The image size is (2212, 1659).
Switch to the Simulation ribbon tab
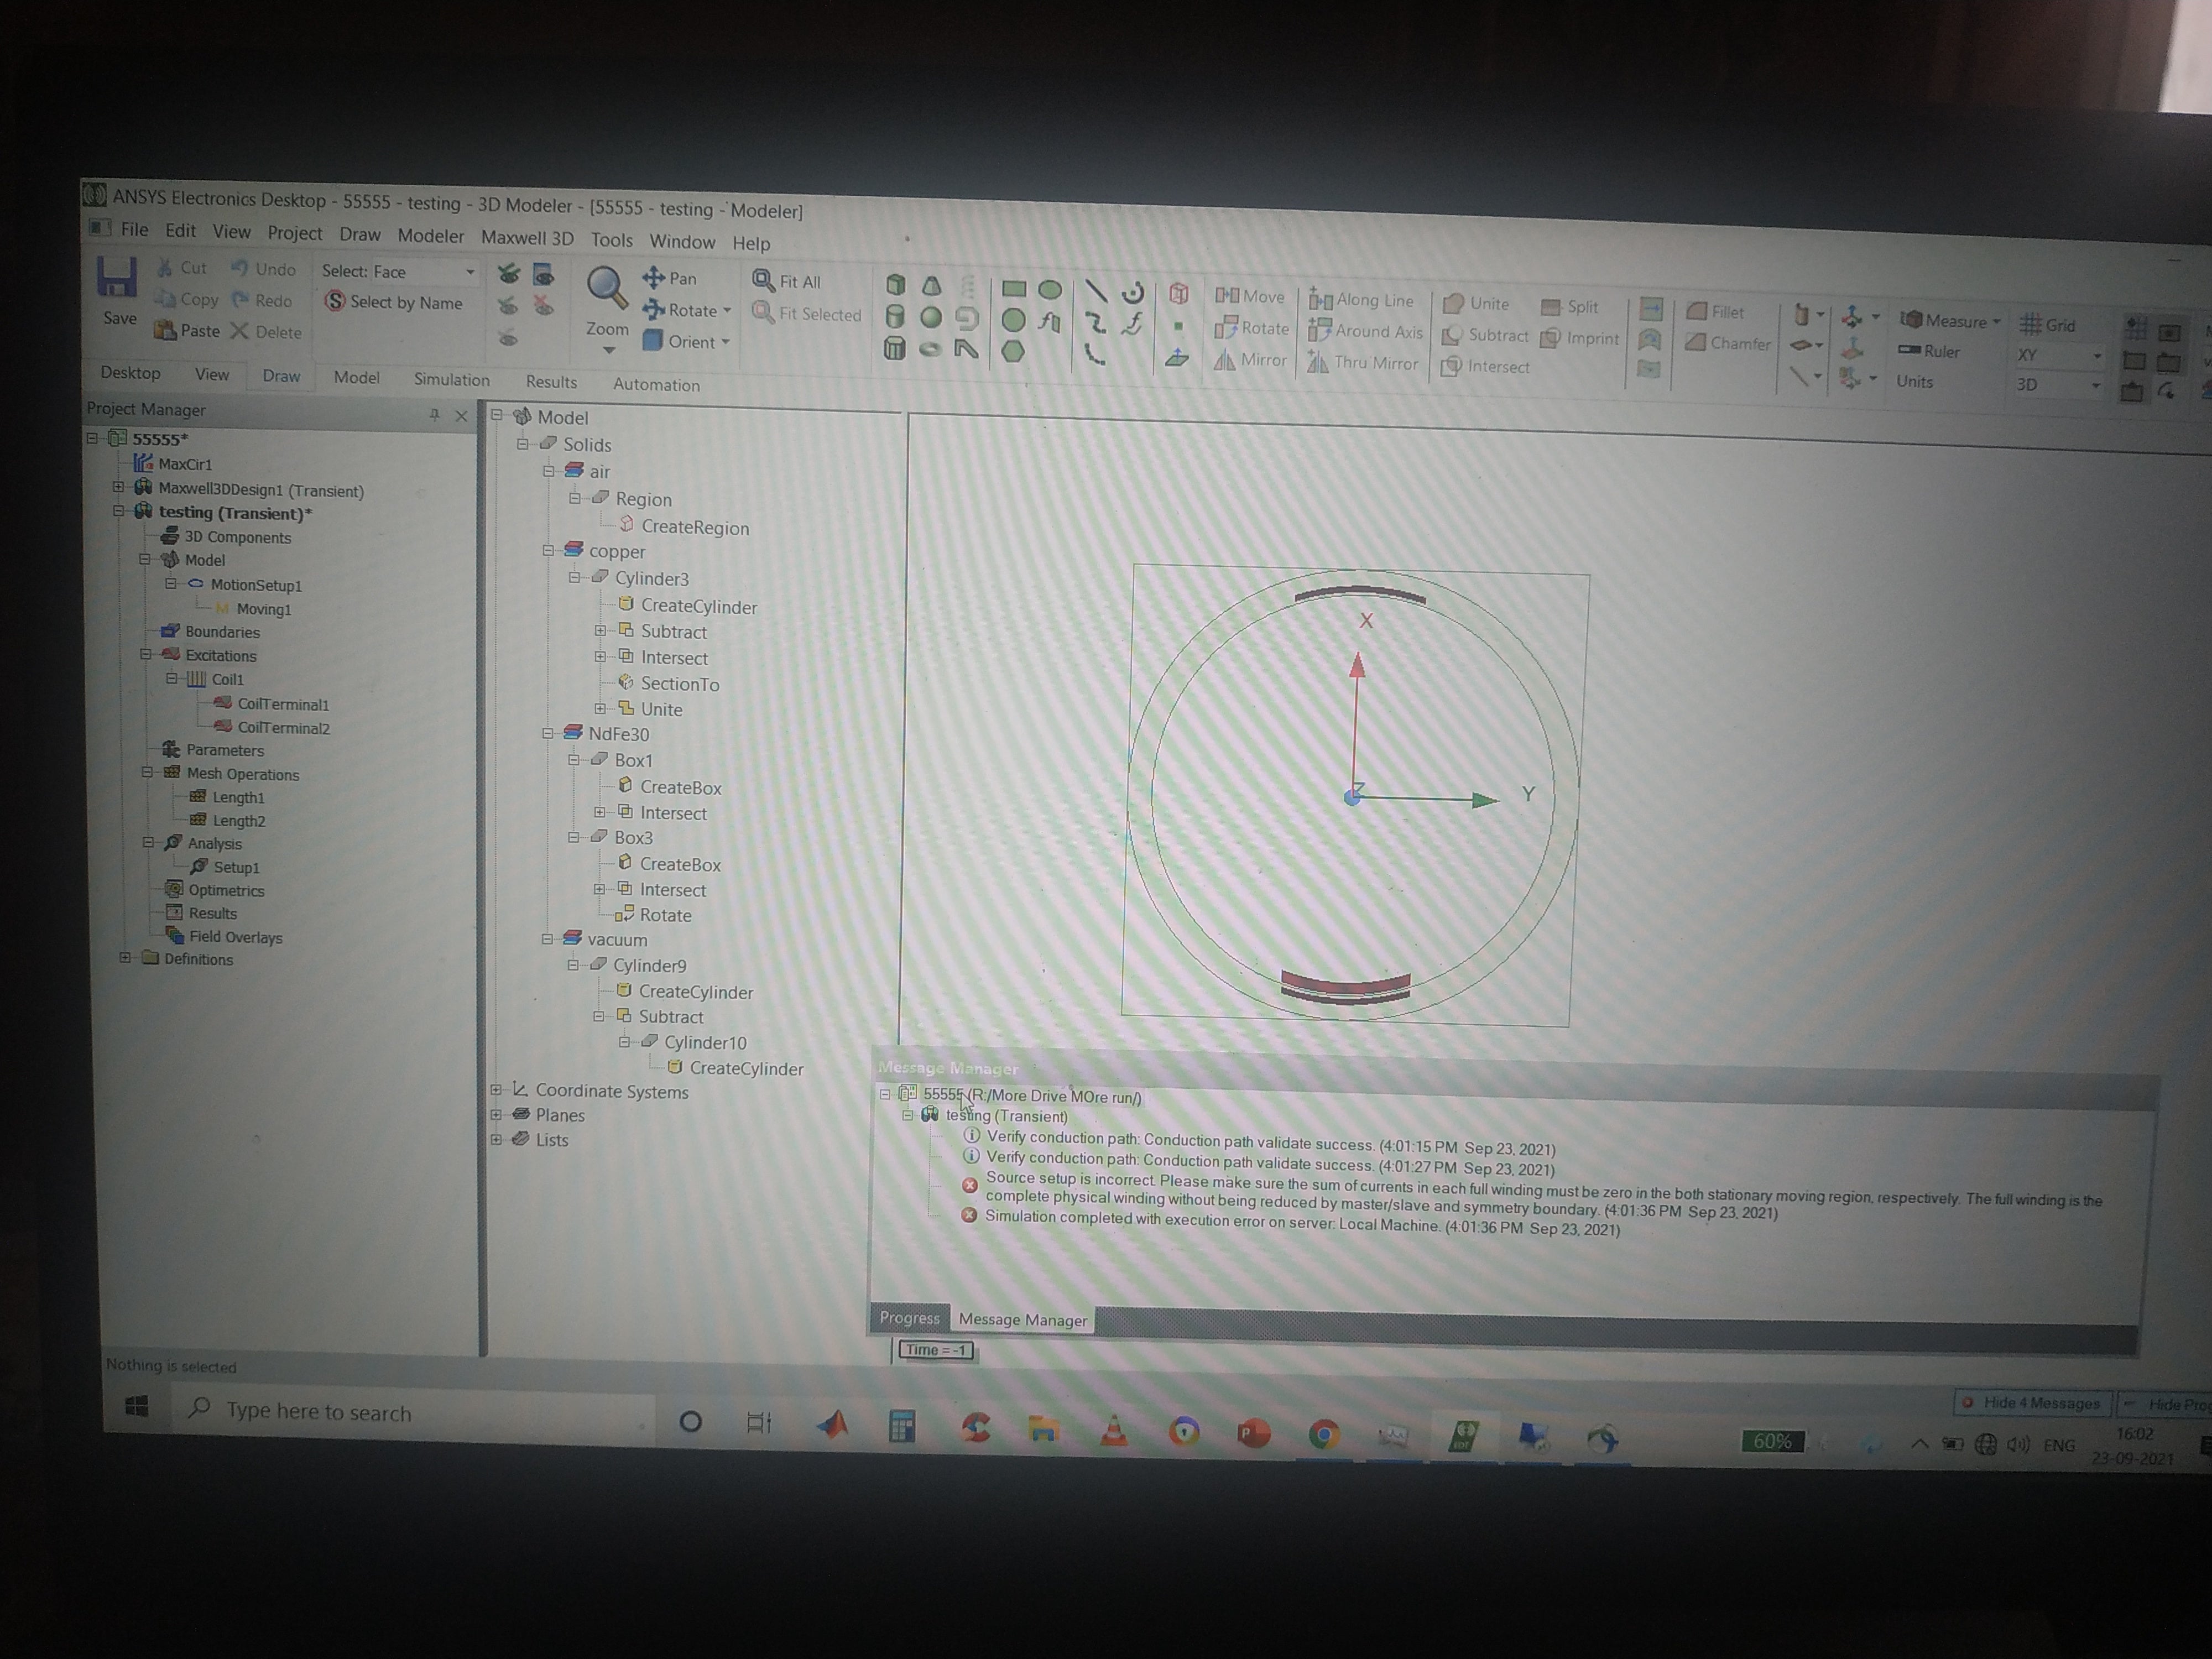pyautogui.click(x=451, y=379)
